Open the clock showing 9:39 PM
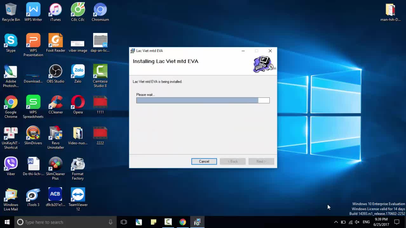This screenshot has width=406, height=228. pos(381,222)
